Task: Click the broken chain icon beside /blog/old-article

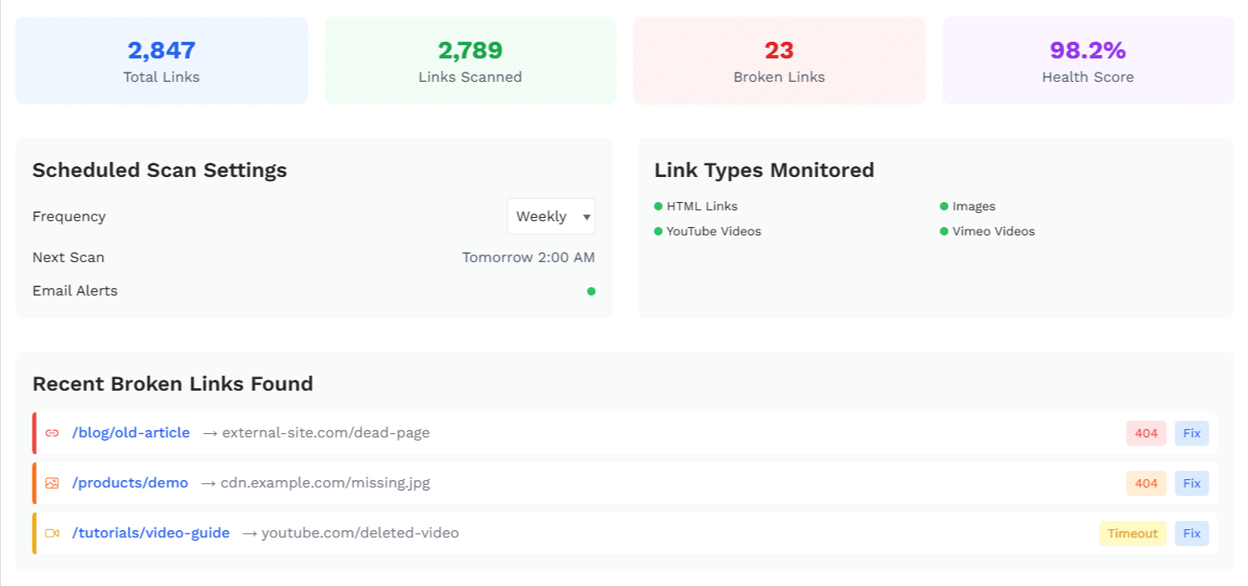Action: 52,432
